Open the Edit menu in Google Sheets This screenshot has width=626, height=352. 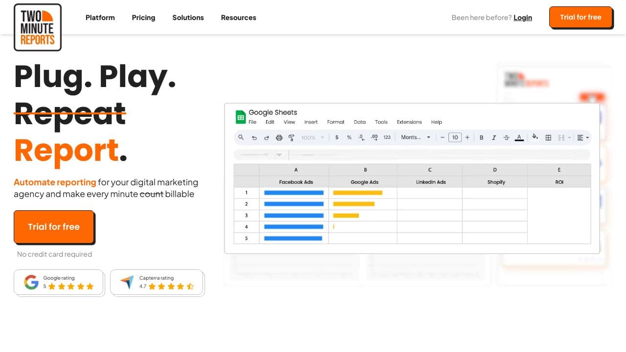[270, 122]
